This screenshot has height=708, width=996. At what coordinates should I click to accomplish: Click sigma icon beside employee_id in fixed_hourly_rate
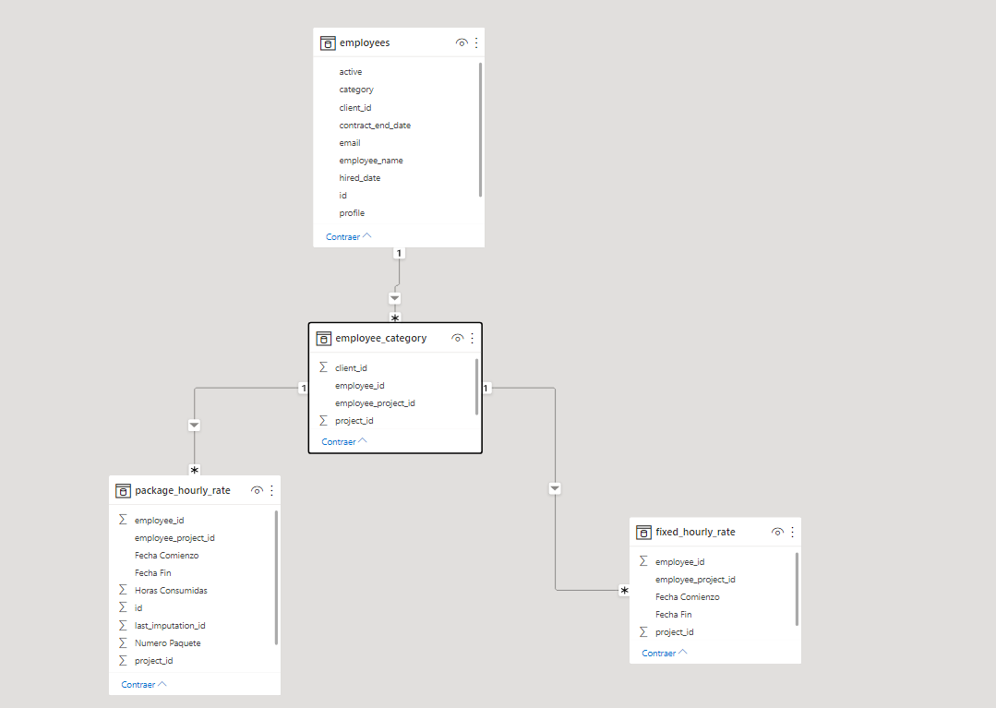(x=643, y=561)
